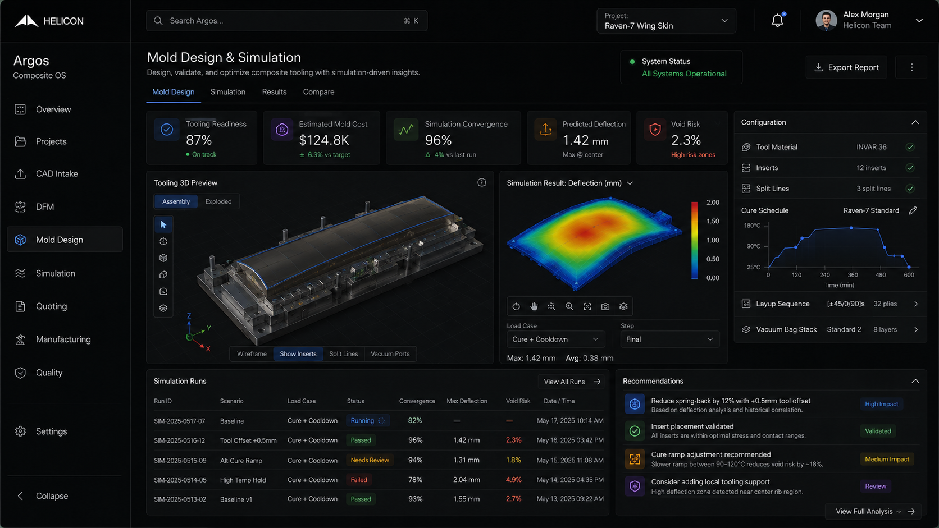Click the outlined cube view icon
Screen dimensions: 939x528
point(163,275)
